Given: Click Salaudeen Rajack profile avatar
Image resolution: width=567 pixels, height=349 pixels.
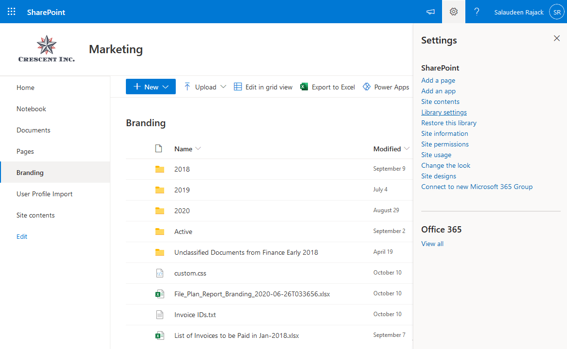Looking at the screenshot, I should point(556,11).
